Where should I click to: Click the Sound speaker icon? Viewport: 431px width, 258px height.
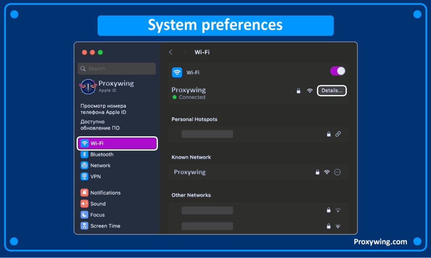click(x=84, y=204)
